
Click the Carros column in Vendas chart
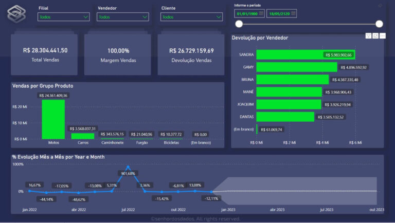point(83,136)
